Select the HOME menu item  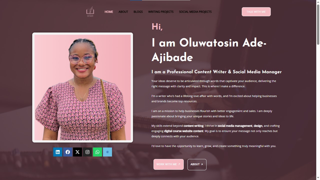coord(109,12)
